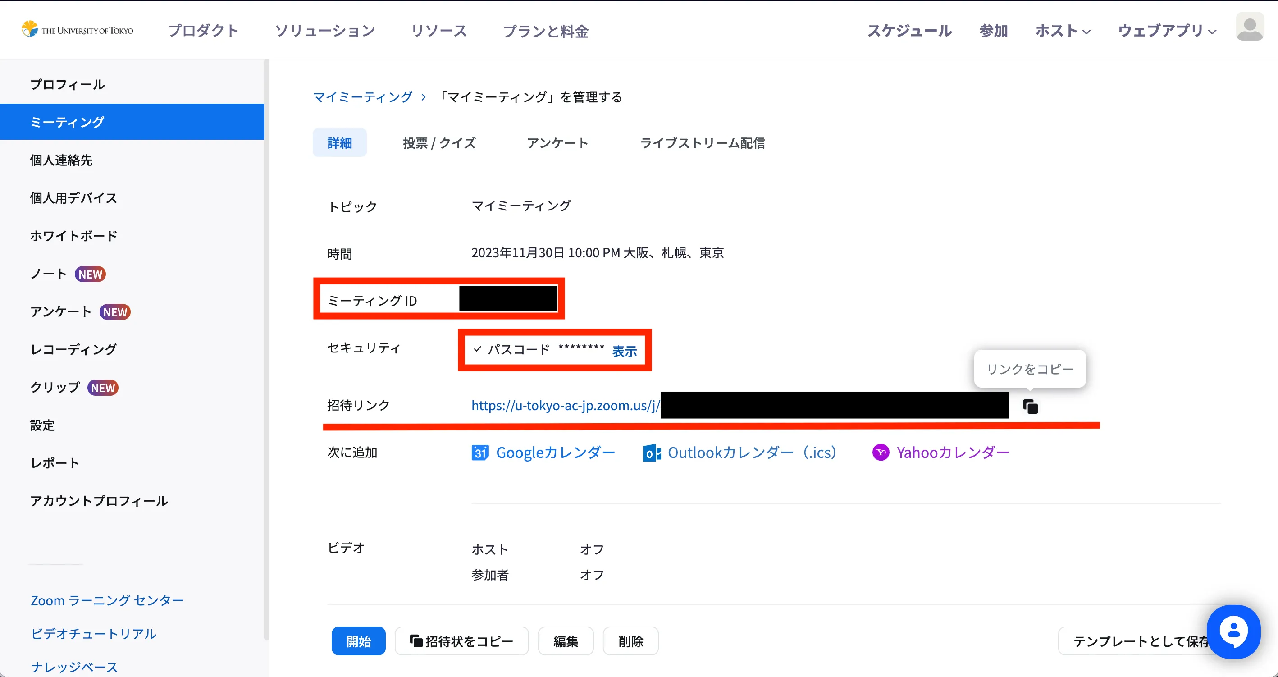Screen dimensions: 1278x677
Task: Open the プロダクト navigation menu
Action: coord(203,31)
